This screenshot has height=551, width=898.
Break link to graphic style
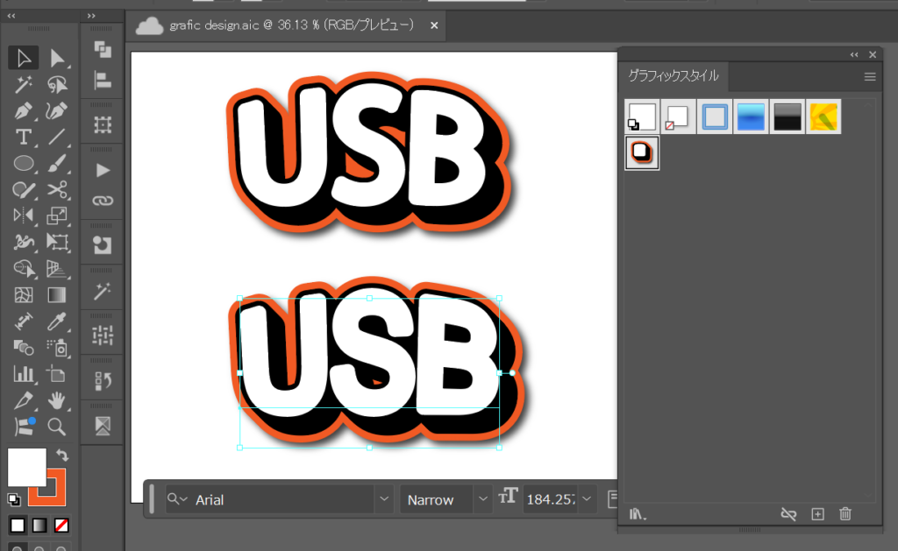(788, 514)
